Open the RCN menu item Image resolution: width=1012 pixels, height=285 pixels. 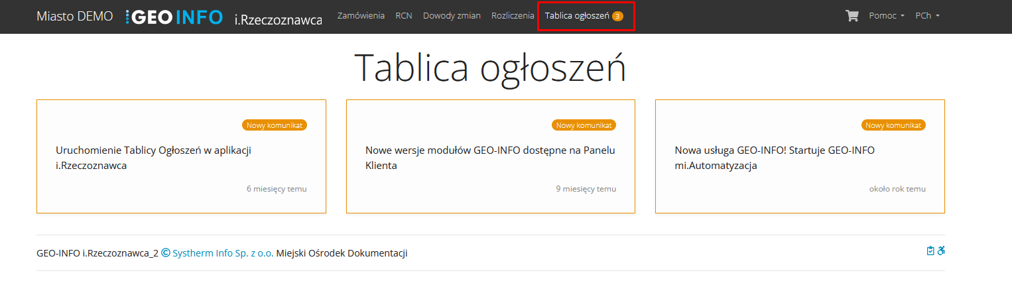(x=403, y=16)
